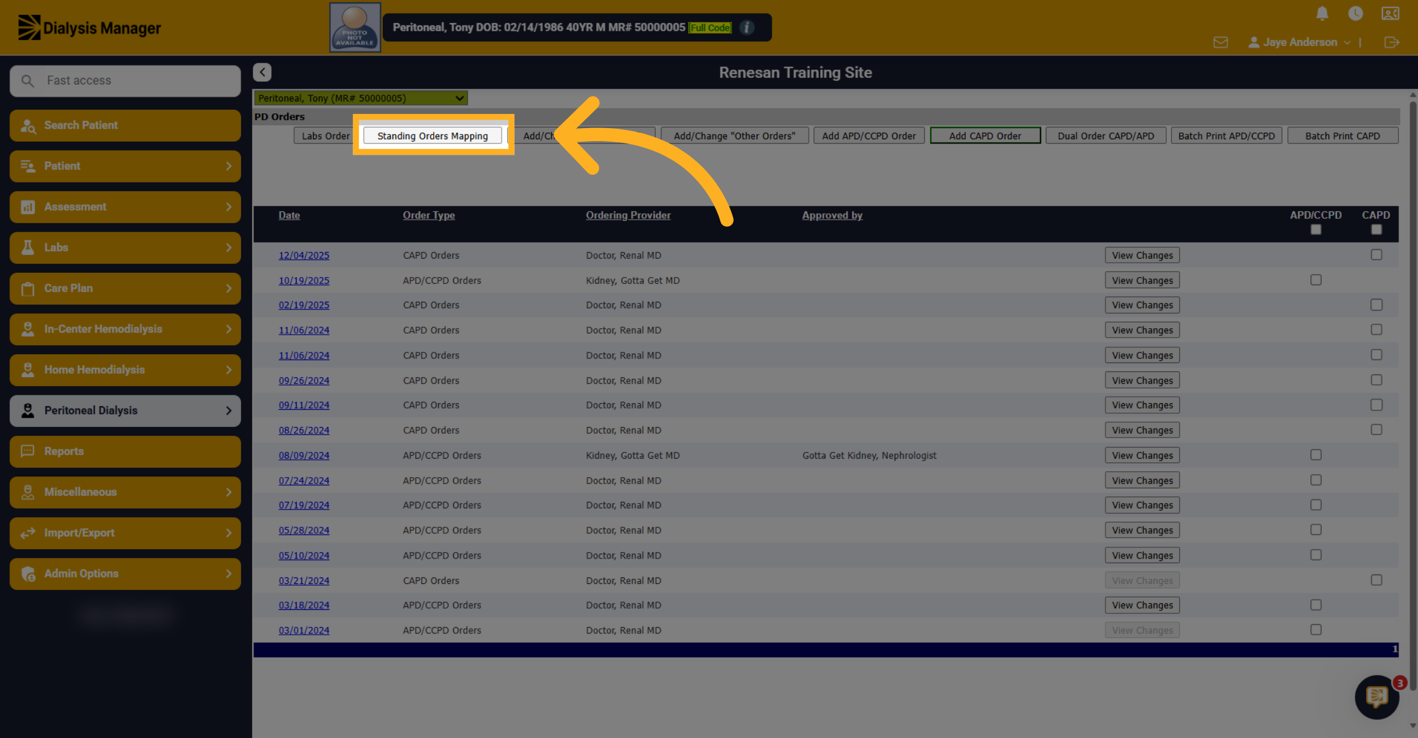Viewport: 1418px width, 738px height.
Task: Open the mail envelope icon
Action: click(1221, 43)
